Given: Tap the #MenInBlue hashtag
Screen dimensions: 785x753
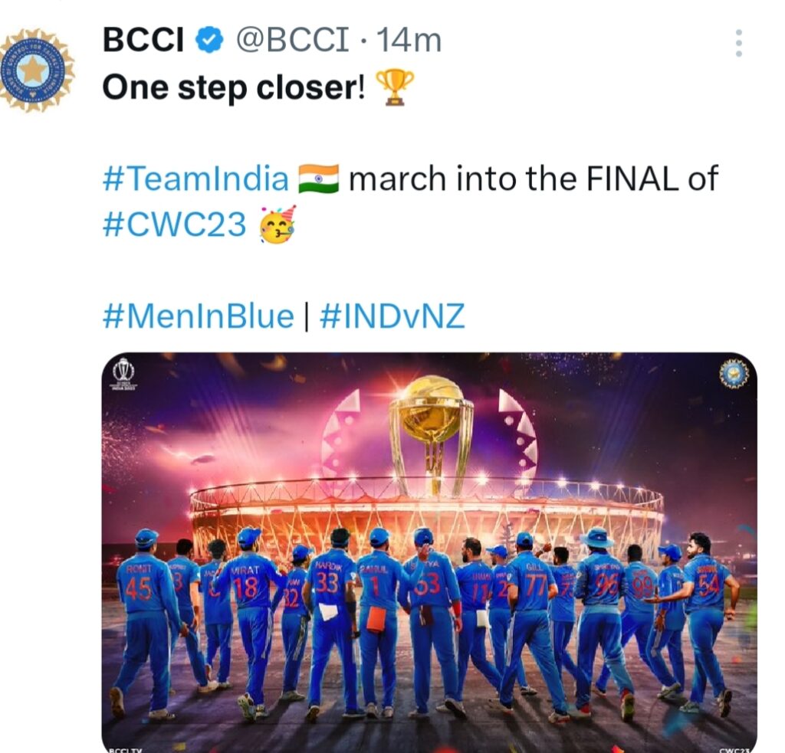Looking at the screenshot, I should pos(199,315).
